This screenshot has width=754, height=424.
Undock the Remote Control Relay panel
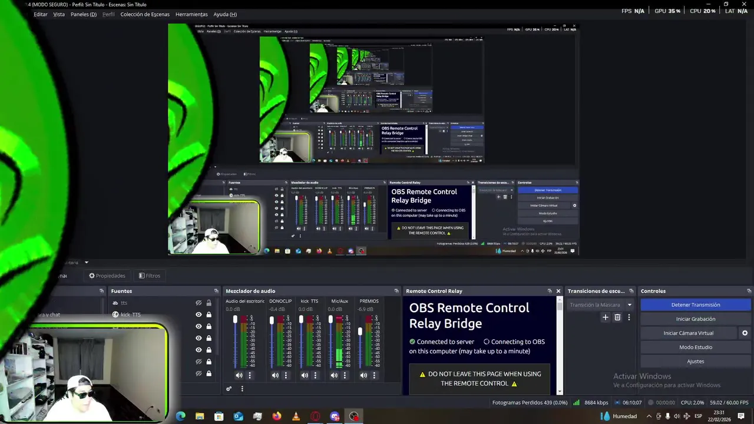550,291
